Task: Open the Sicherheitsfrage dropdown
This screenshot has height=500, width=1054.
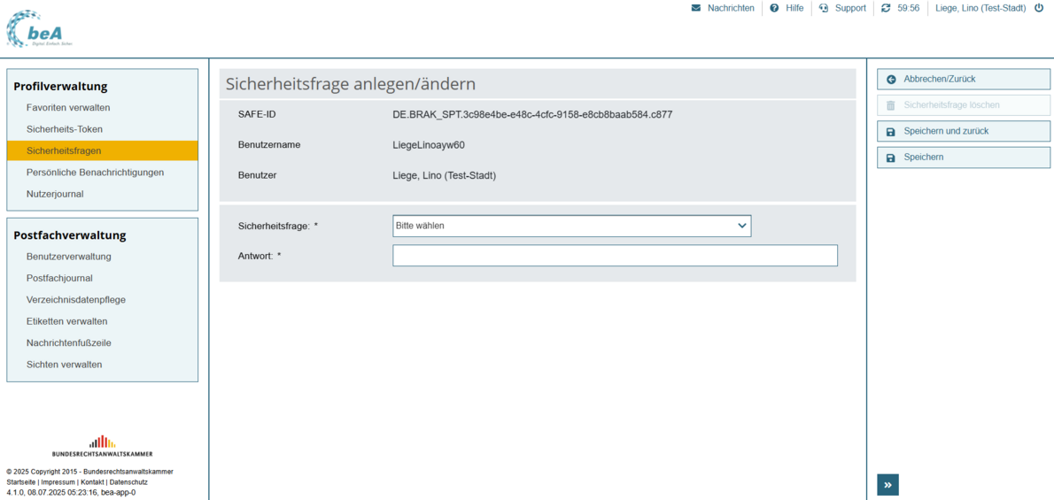Action: tap(571, 226)
